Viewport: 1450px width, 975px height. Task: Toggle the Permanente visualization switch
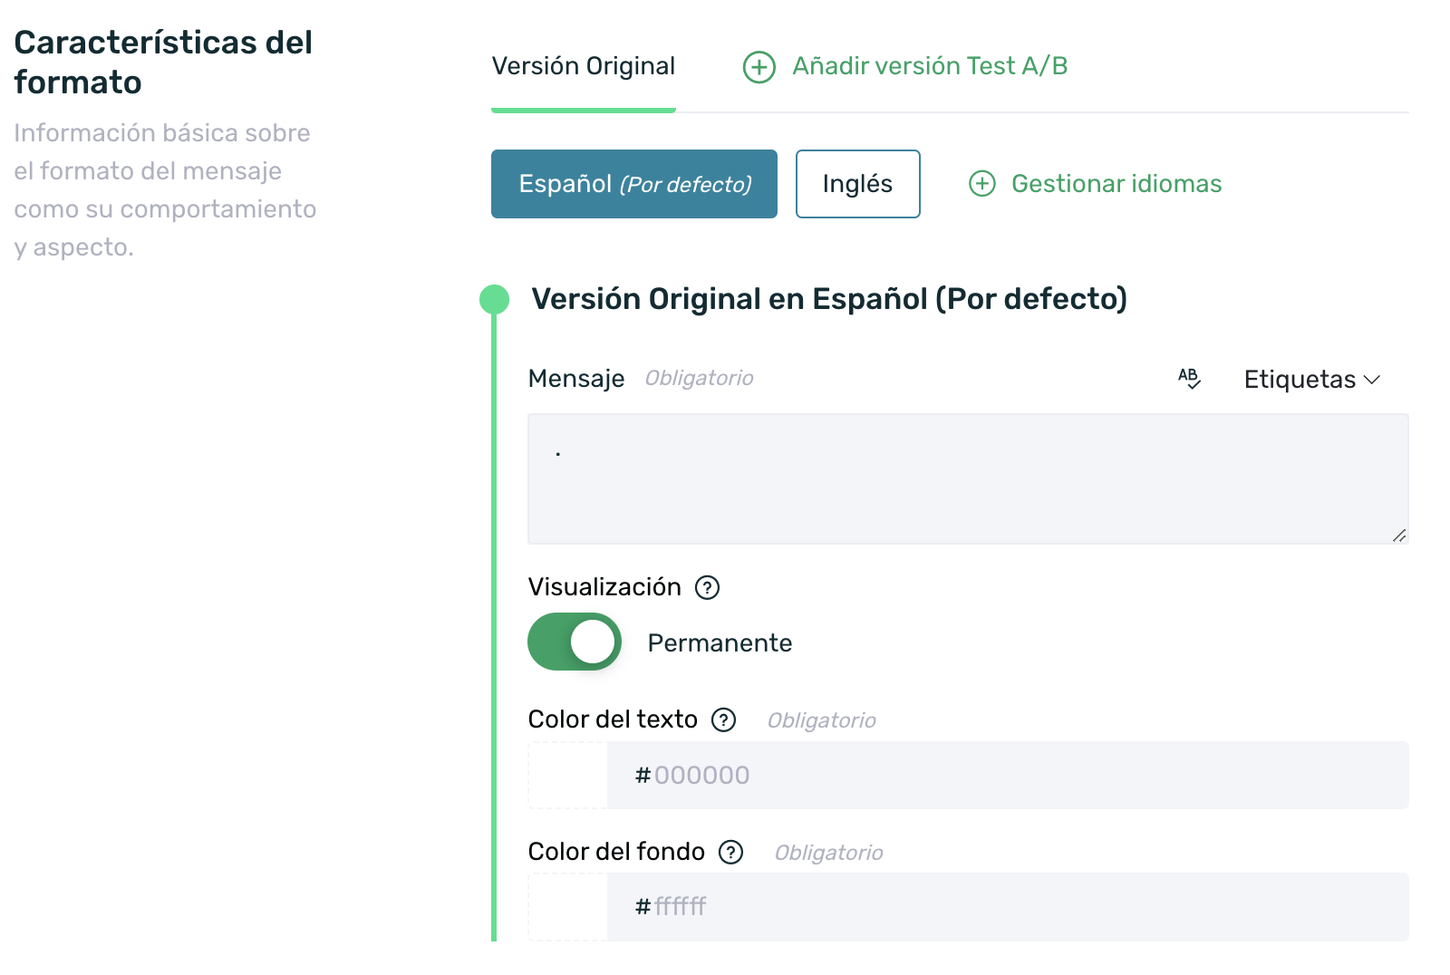tap(575, 642)
